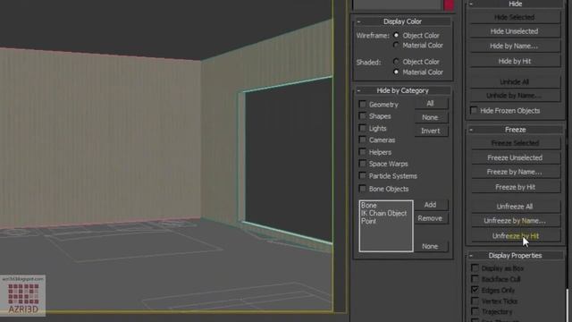Image resolution: width=572 pixels, height=322 pixels.
Task: Click Hide Unselected button
Action: click(515, 31)
